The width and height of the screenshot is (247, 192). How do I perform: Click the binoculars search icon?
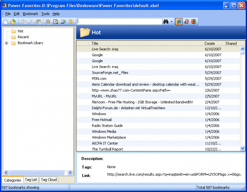[x=166, y=22]
